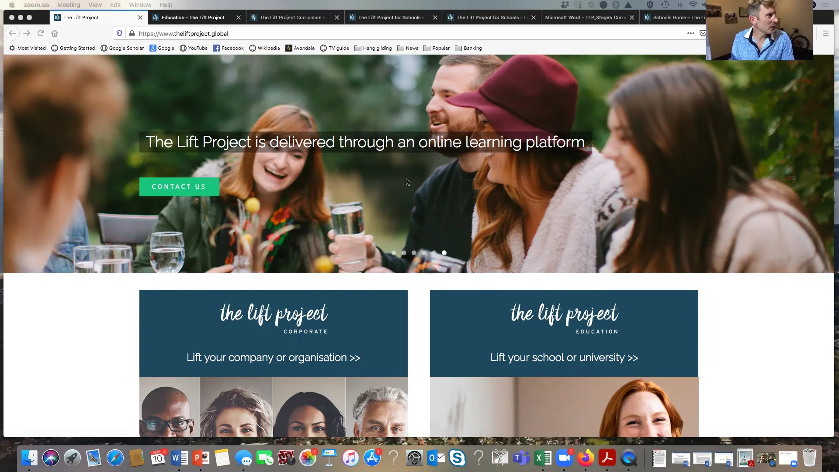The width and height of the screenshot is (839, 472).
Task: Click the Save to Pocket icon in toolbar
Action: [702, 34]
